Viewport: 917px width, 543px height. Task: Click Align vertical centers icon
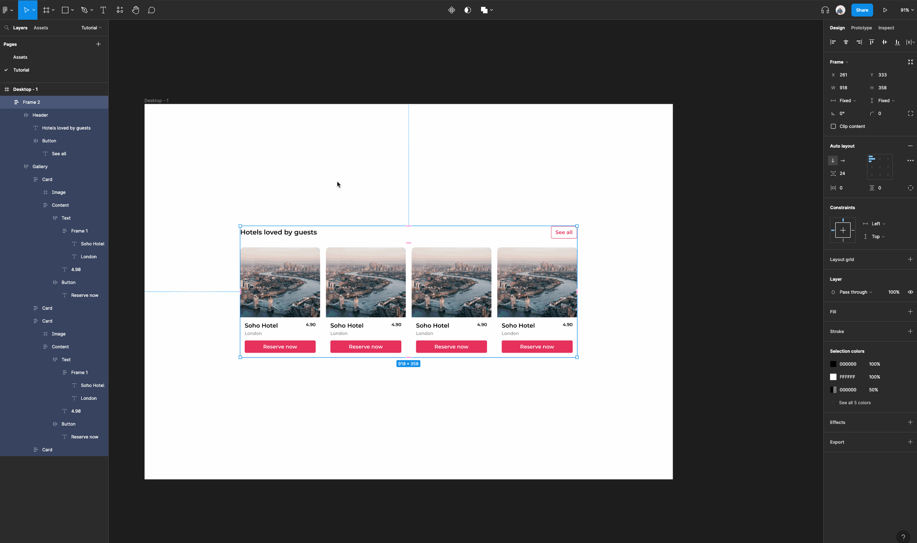tap(884, 42)
